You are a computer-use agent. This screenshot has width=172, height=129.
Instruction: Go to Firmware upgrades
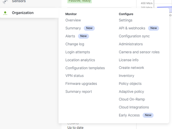click(x=81, y=84)
